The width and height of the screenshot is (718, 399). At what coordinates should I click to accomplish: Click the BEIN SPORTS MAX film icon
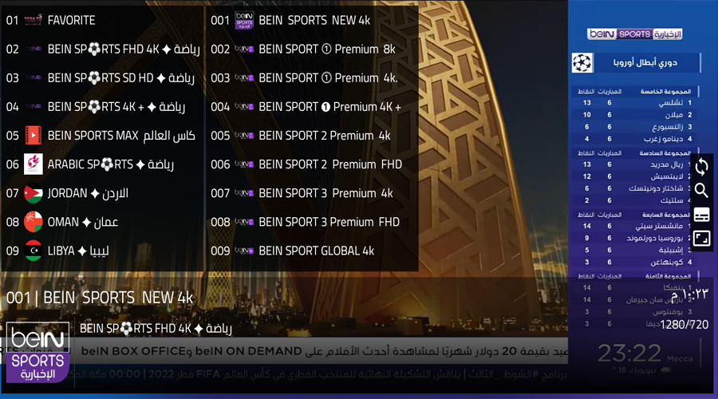33,136
